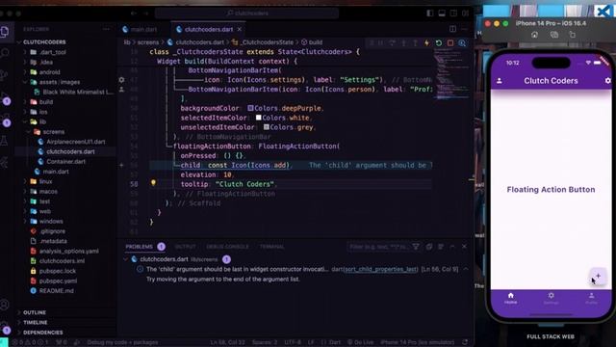
Task: Open the PROBLEMS panel tab
Action: point(139,247)
